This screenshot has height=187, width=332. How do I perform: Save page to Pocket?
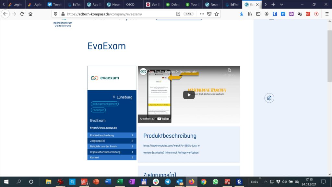click(209, 14)
